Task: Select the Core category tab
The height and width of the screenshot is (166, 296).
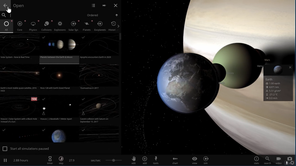Action: tap(20, 26)
